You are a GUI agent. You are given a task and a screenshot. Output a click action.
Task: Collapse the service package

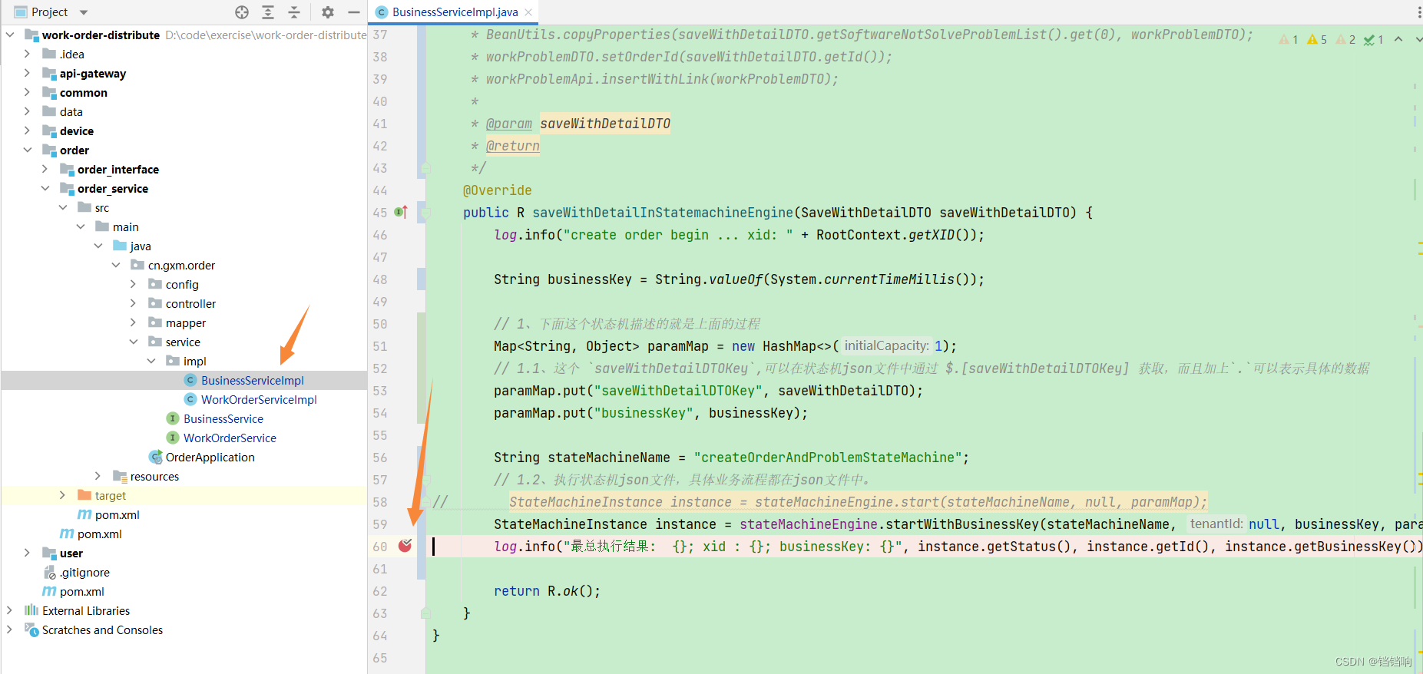click(x=134, y=342)
